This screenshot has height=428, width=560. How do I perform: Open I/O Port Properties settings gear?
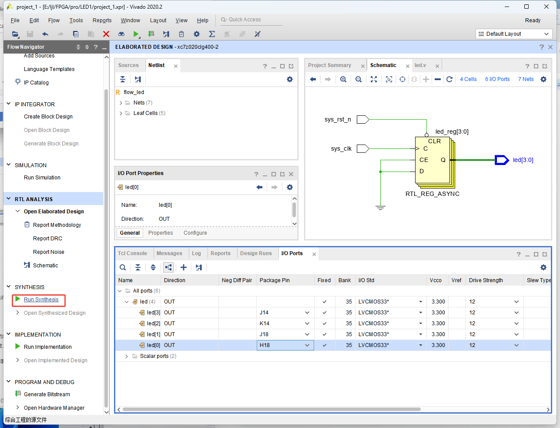pos(290,187)
